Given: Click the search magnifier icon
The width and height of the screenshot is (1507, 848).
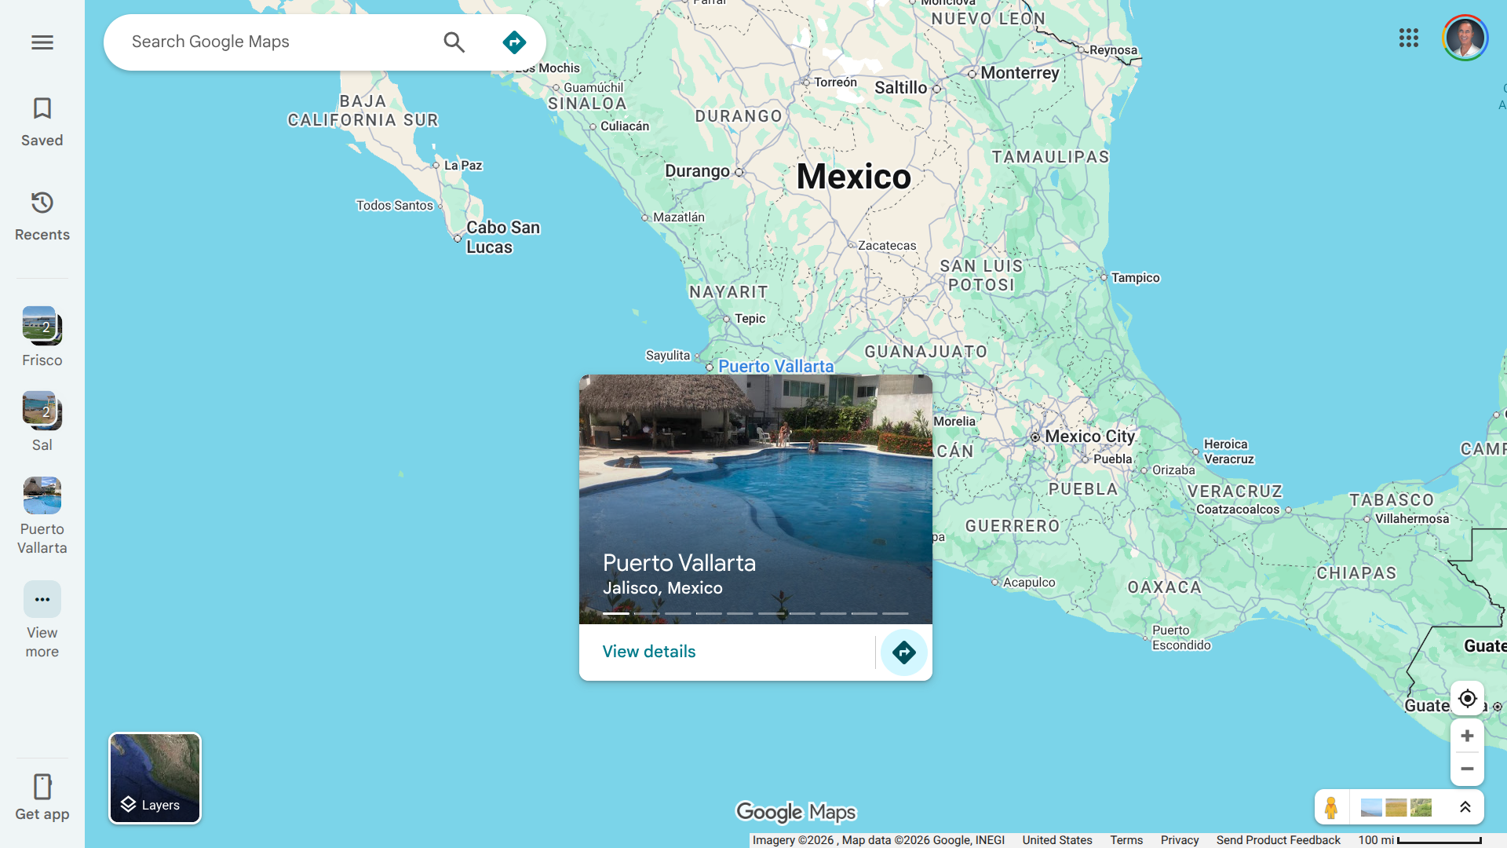Looking at the screenshot, I should [454, 42].
